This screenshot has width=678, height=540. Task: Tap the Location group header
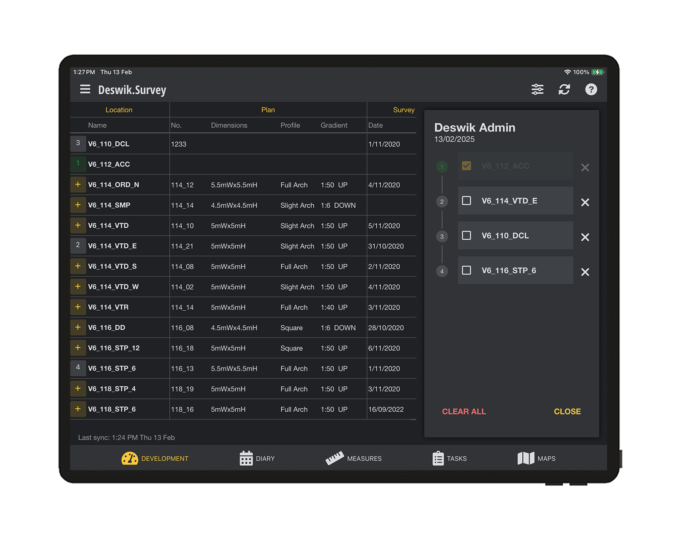click(119, 110)
